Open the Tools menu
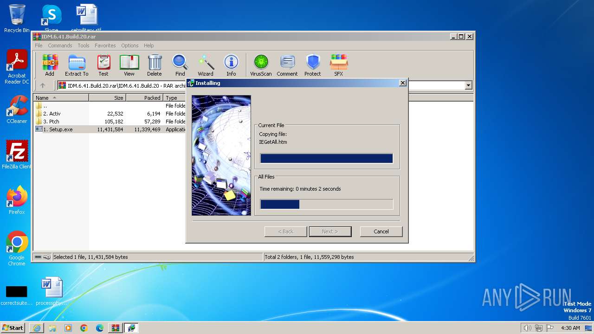This screenshot has width=594, height=334. coord(84,45)
